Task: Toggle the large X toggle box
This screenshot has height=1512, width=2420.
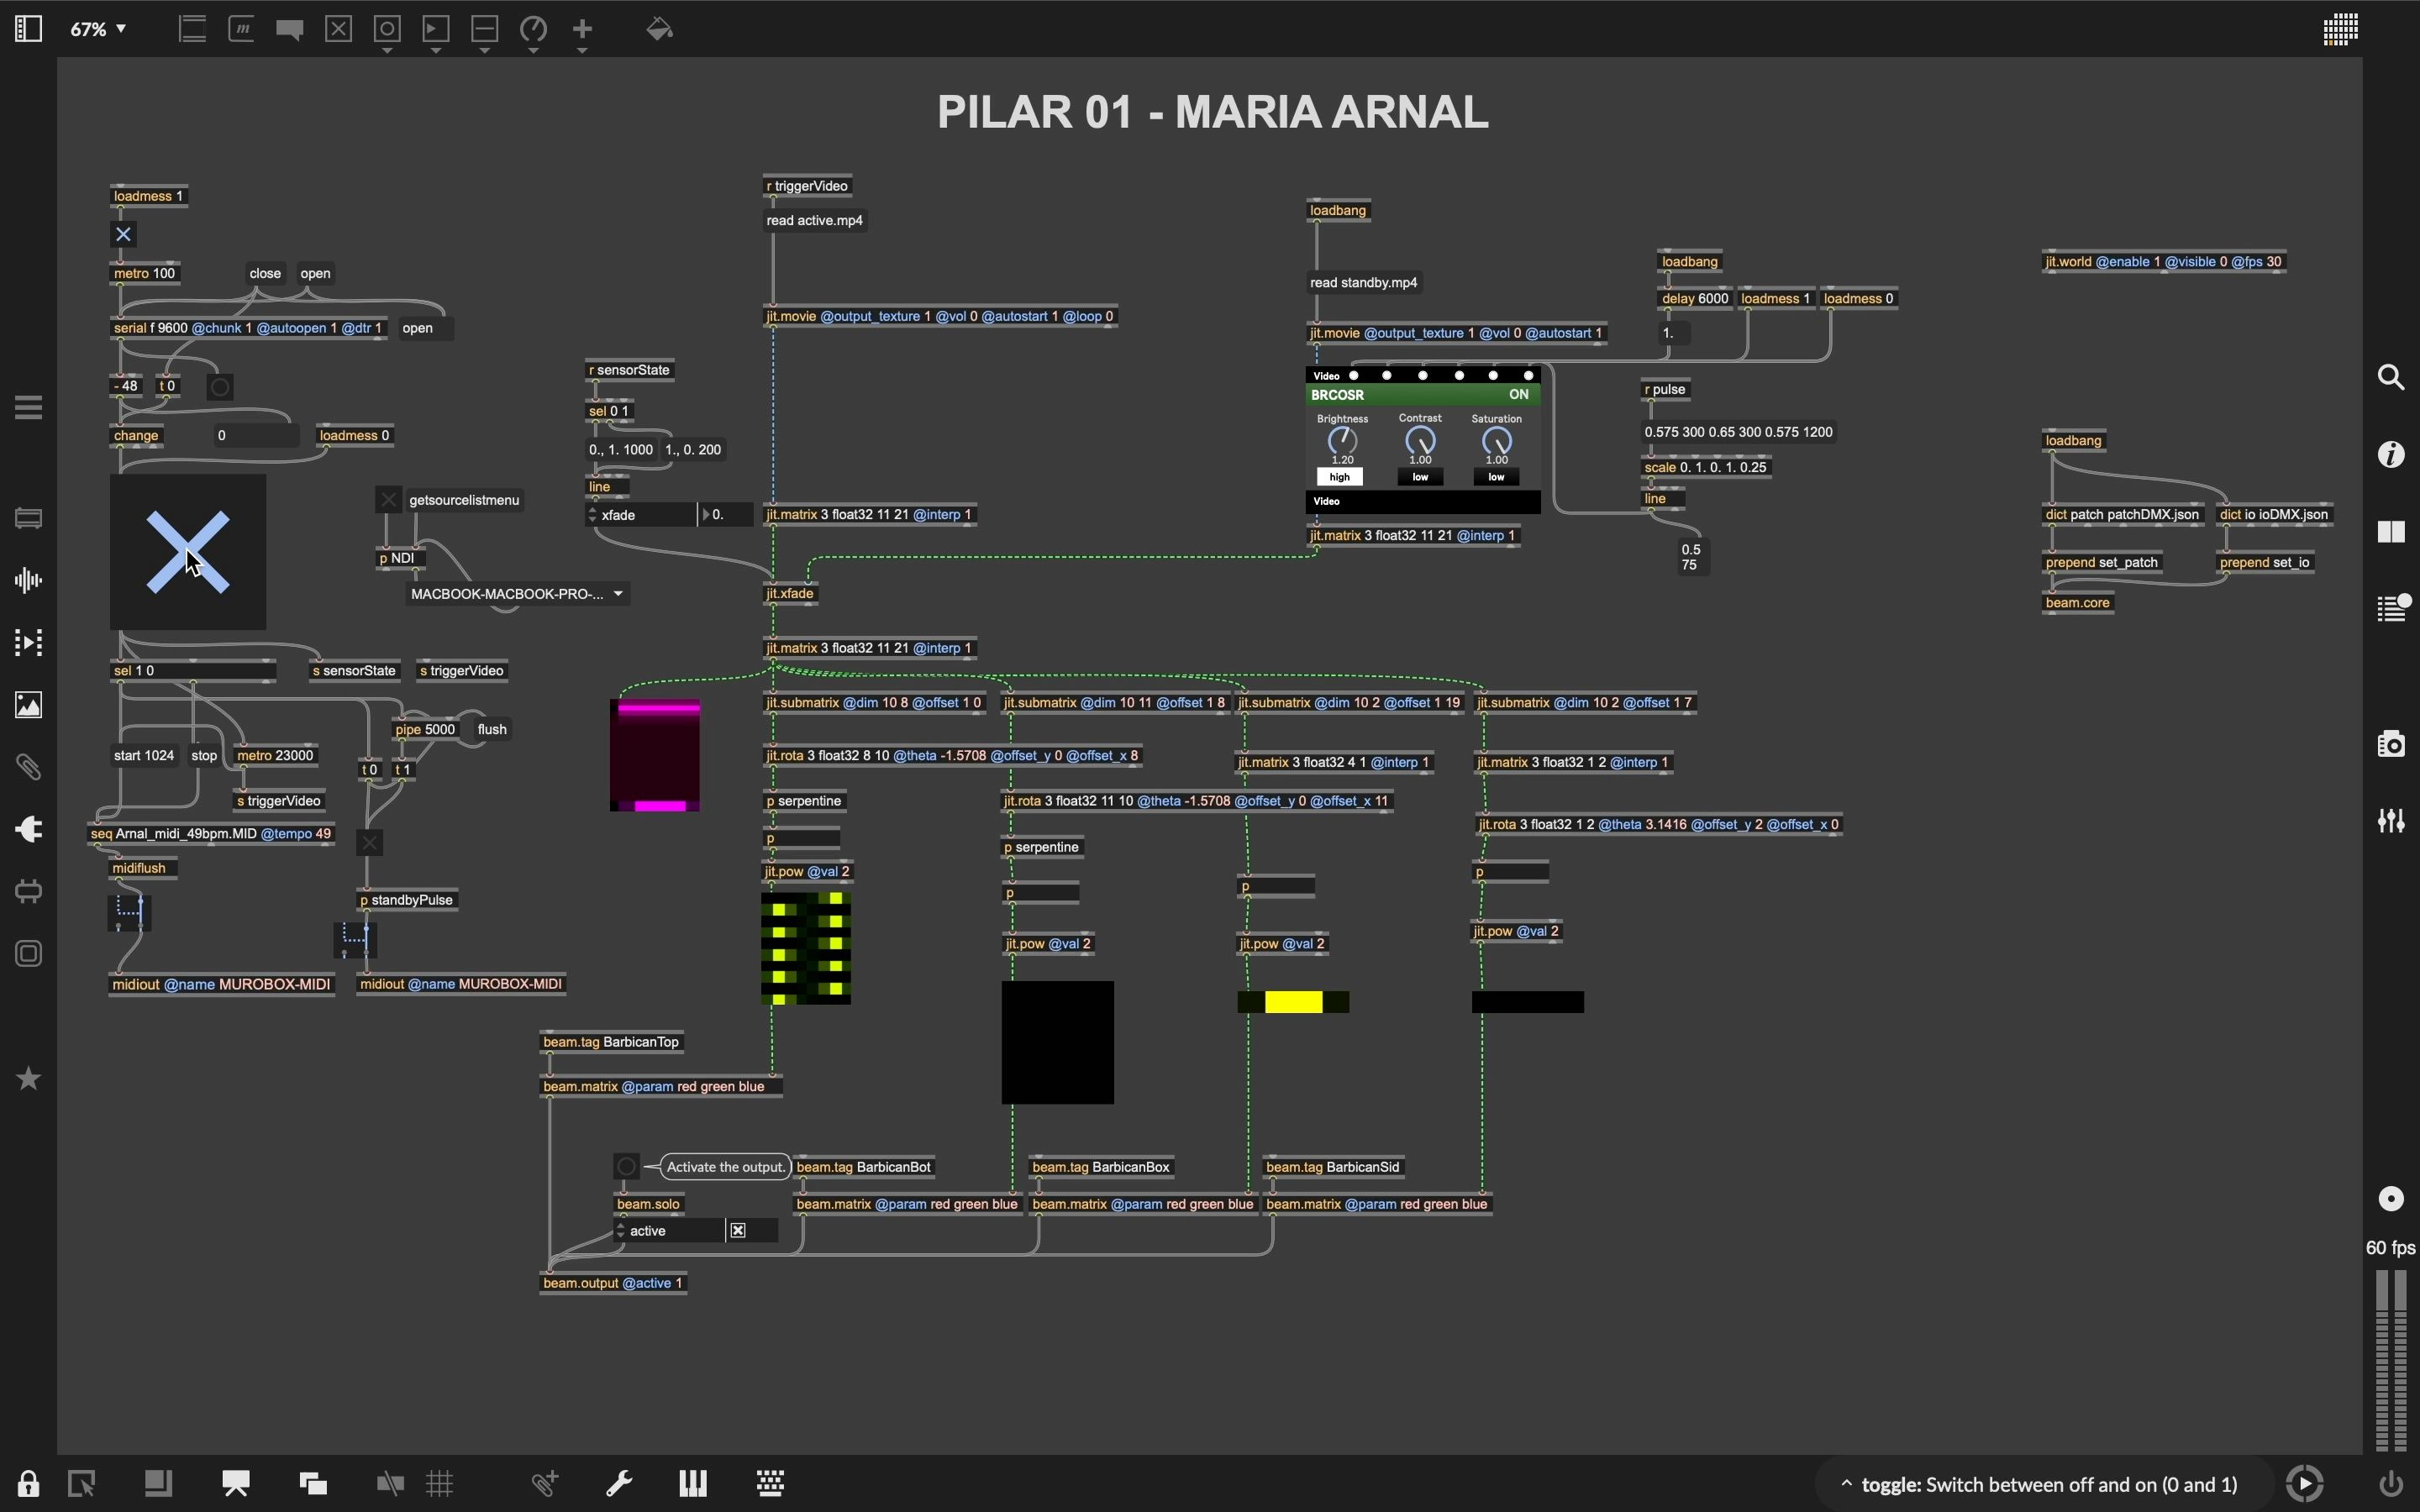Action: click(188, 552)
